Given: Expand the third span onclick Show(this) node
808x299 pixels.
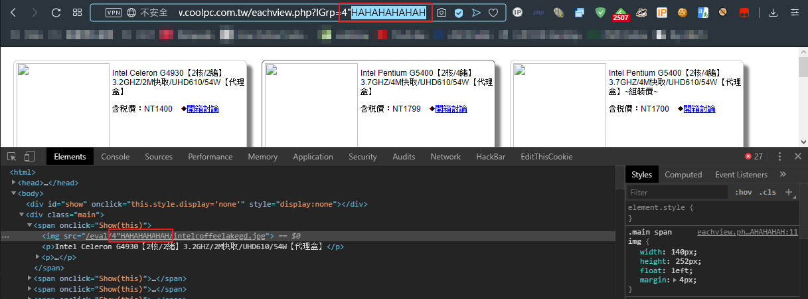Looking at the screenshot, I should (29, 289).
